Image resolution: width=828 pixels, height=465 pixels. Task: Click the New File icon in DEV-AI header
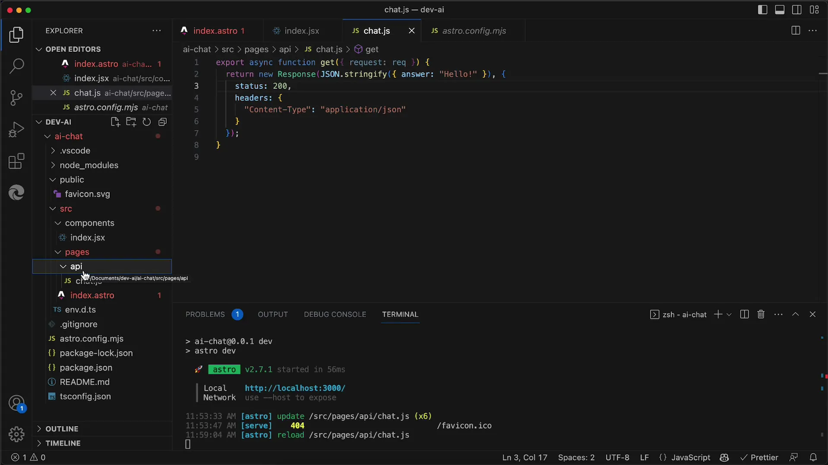(115, 122)
